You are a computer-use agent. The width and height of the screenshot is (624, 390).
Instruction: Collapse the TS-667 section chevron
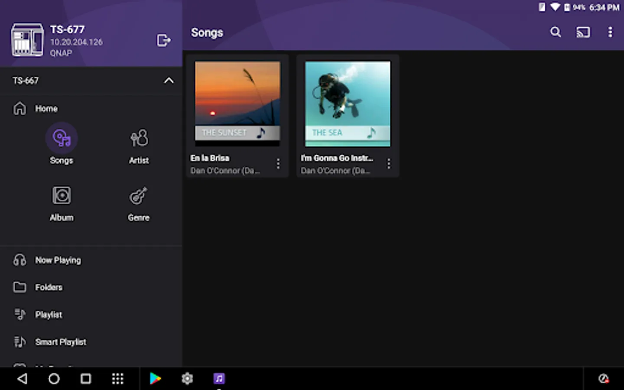coord(169,81)
